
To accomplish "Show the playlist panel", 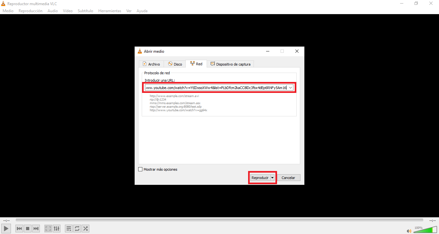I will (69, 229).
